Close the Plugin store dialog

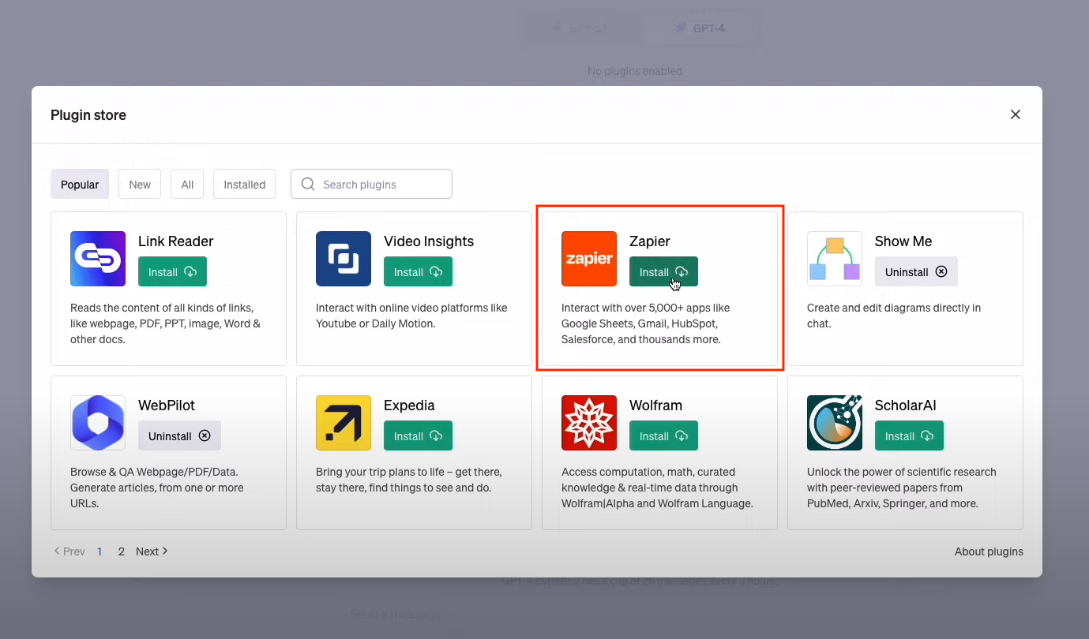pos(1016,114)
